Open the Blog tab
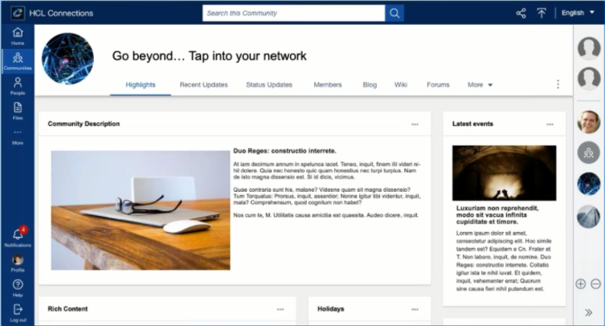This screenshot has height=326, width=605. click(370, 85)
